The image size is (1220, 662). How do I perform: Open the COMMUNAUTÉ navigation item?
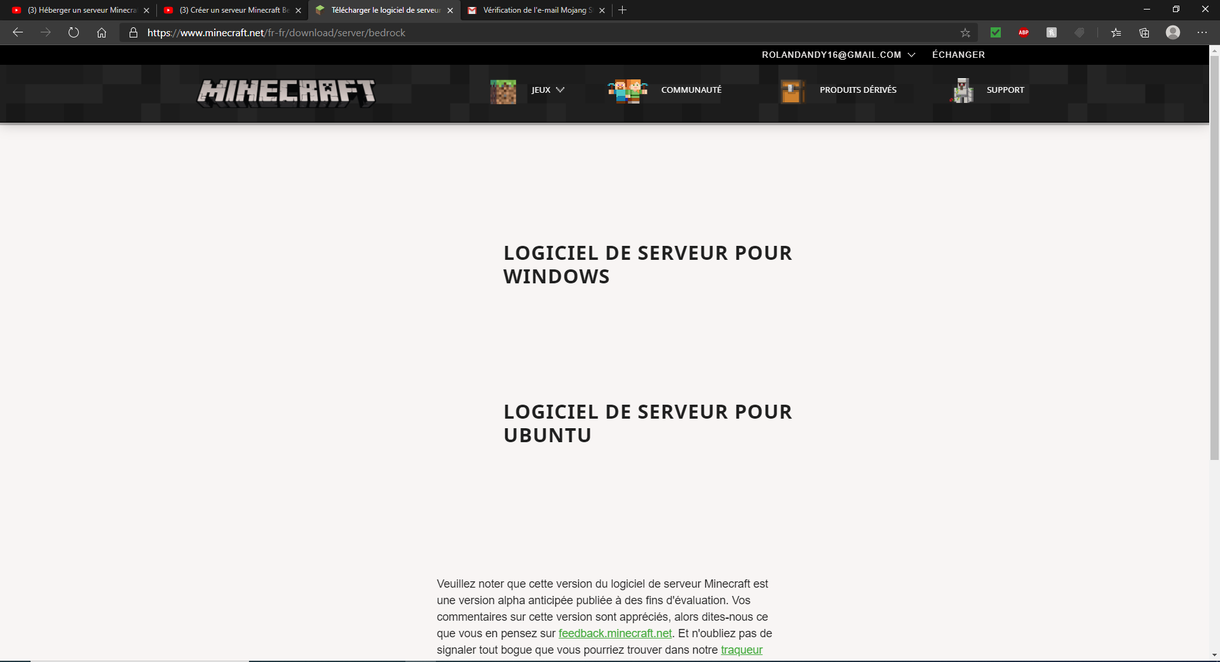[691, 90]
